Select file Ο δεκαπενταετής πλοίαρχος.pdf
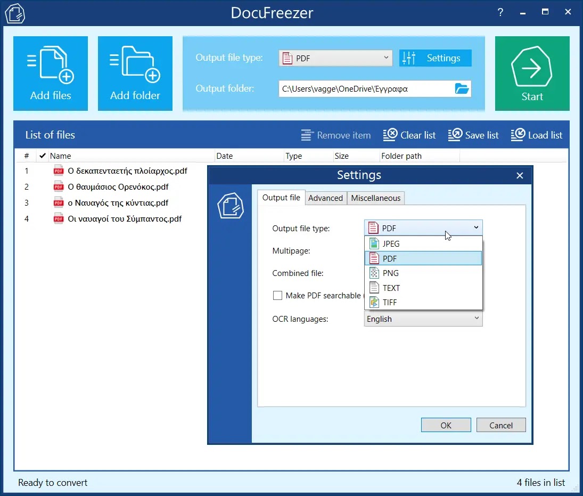Viewport: 583px width, 496px height. (127, 171)
